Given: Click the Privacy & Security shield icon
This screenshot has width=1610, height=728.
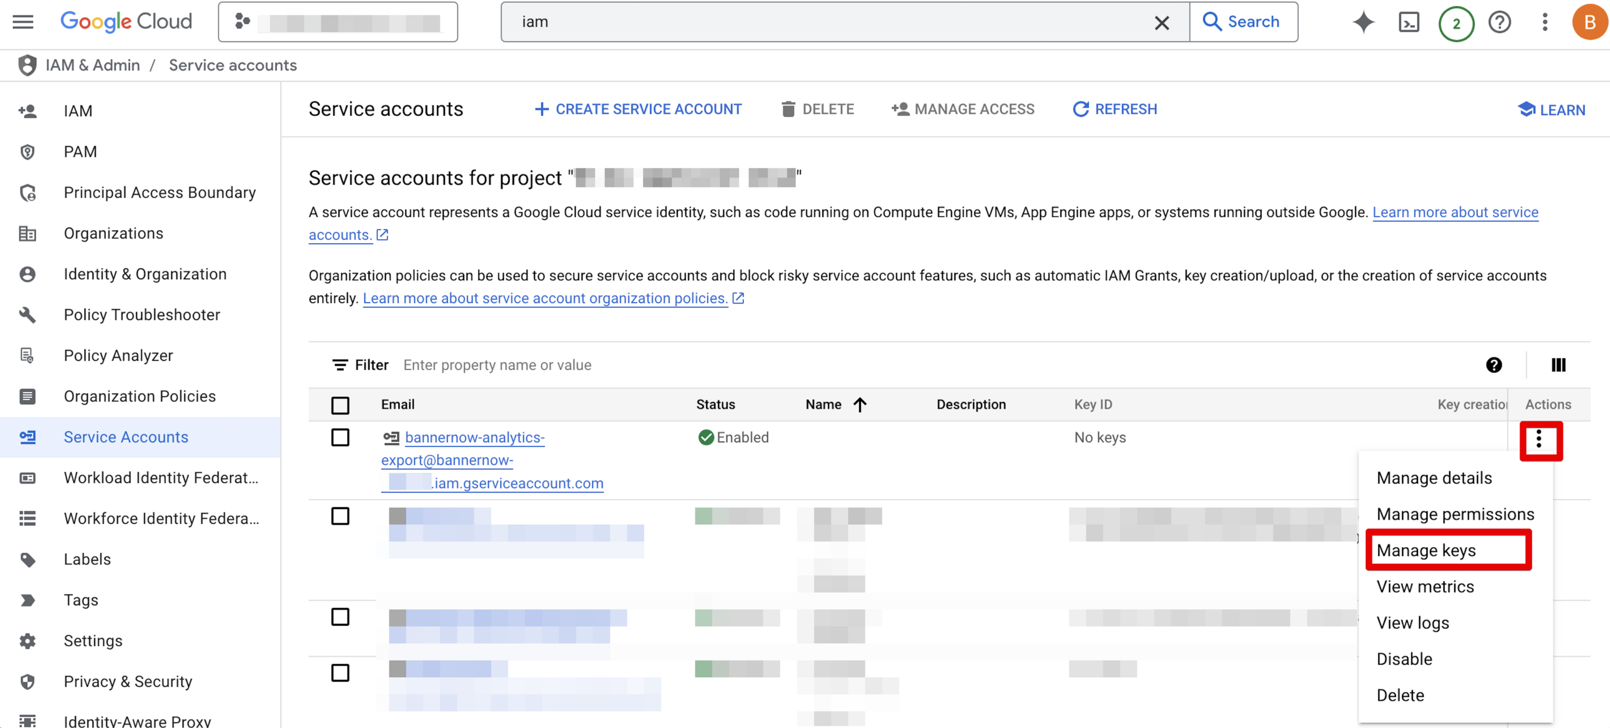Looking at the screenshot, I should coord(27,682).
